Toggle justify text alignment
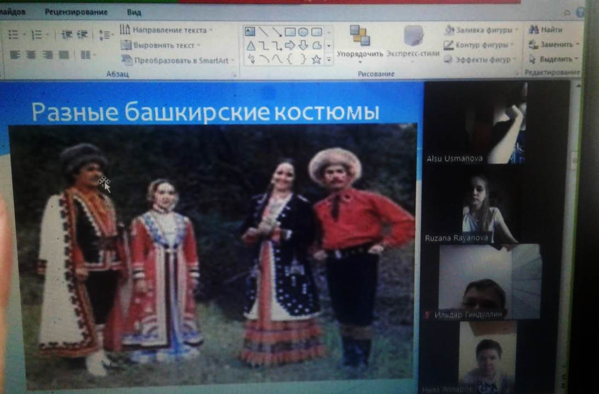The width and height of the screenshot is (599, 394). (x=64, y=55)
